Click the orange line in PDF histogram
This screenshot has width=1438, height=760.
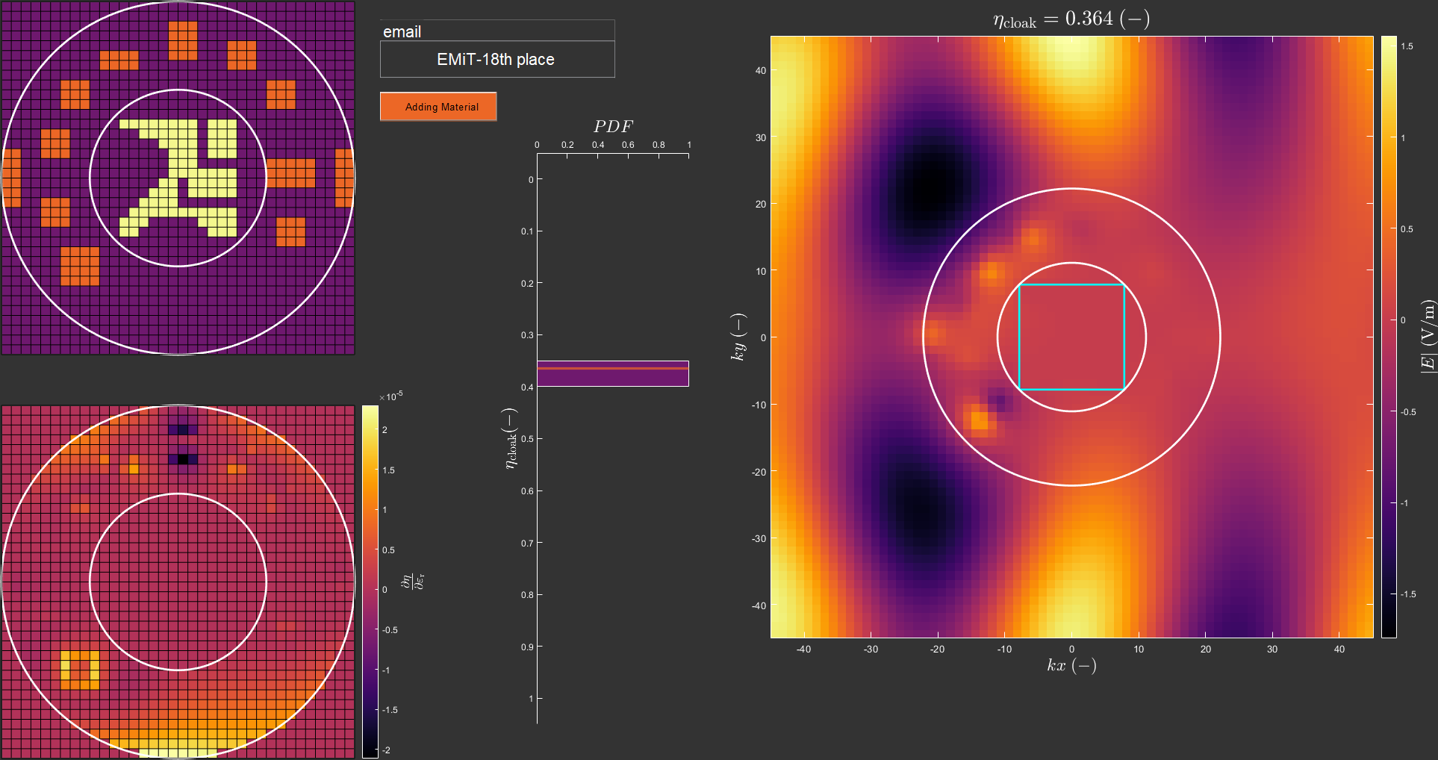coord(612,368)
